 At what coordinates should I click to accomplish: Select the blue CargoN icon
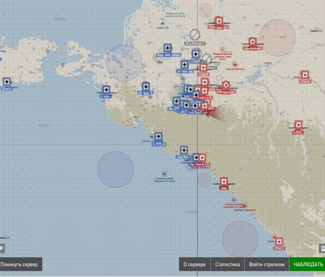click(196, 54)
